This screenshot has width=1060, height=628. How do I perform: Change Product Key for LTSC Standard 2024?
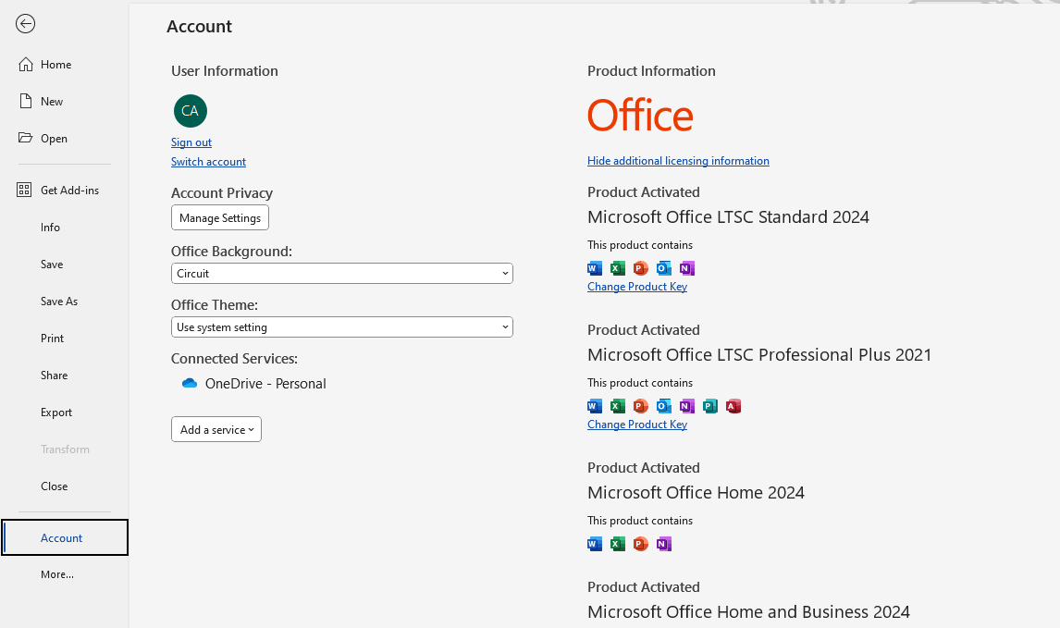(636, 287)
